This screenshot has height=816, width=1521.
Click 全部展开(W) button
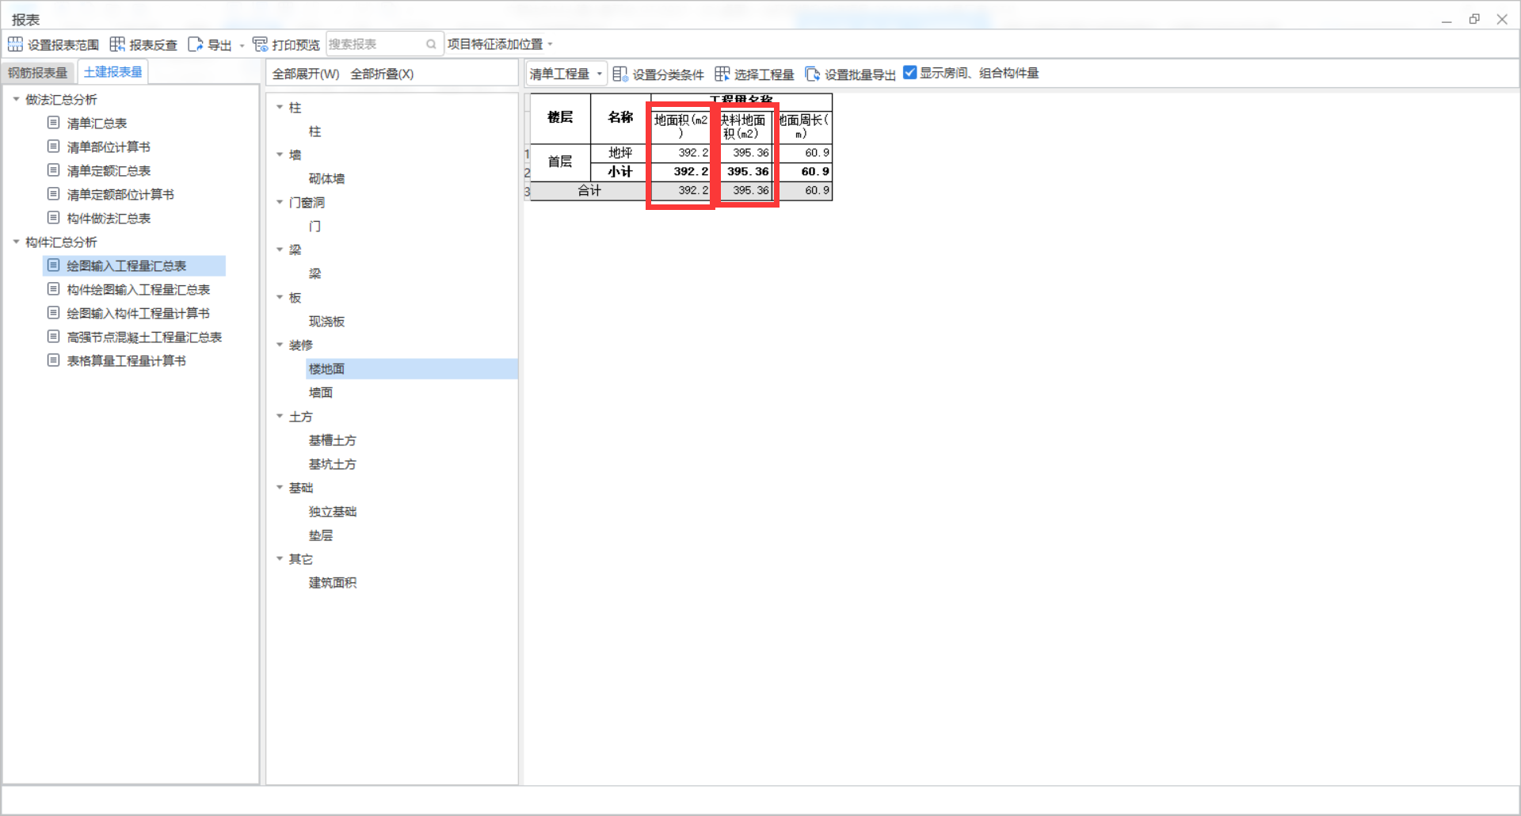pos(306,74)
